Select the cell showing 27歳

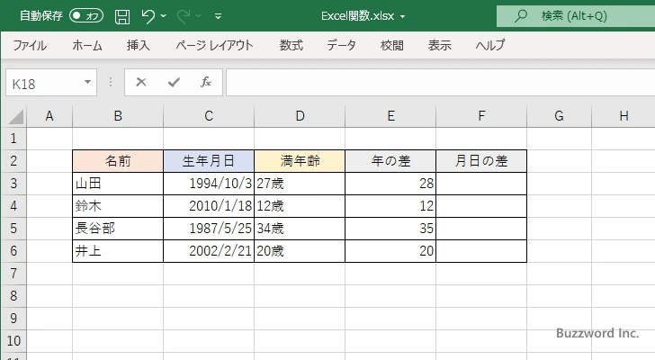300,184
